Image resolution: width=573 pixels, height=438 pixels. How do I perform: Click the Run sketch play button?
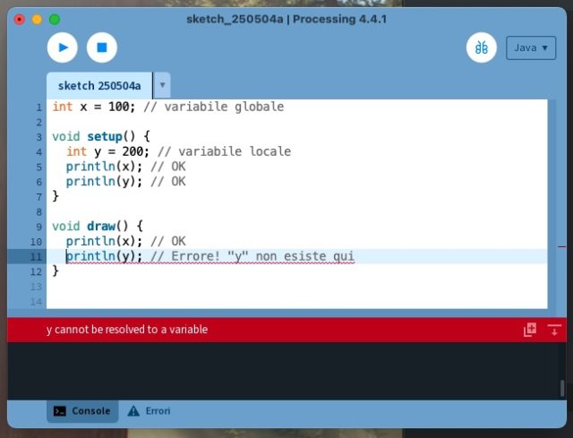[x=63, y=47]
